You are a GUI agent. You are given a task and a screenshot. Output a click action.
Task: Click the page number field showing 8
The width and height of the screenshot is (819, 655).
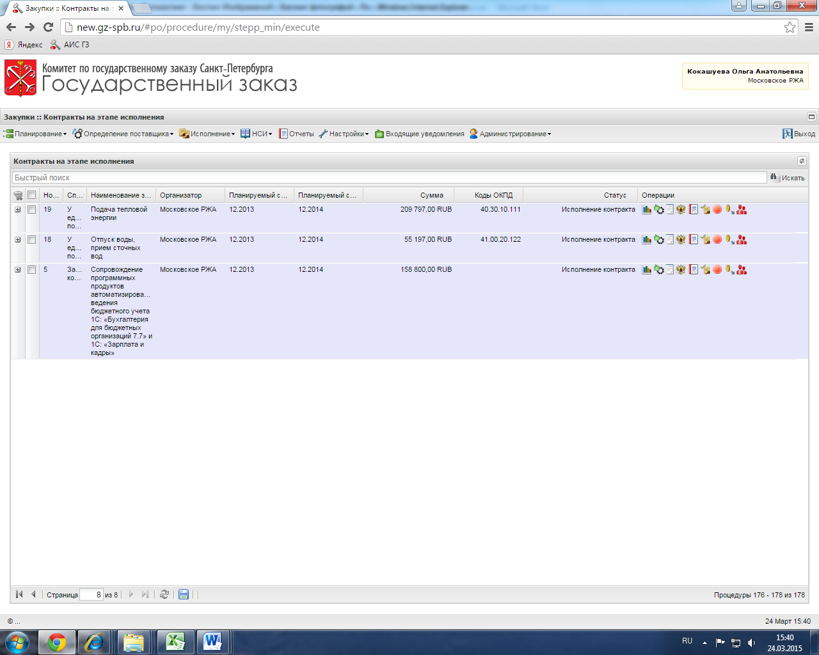coord(91,594)
